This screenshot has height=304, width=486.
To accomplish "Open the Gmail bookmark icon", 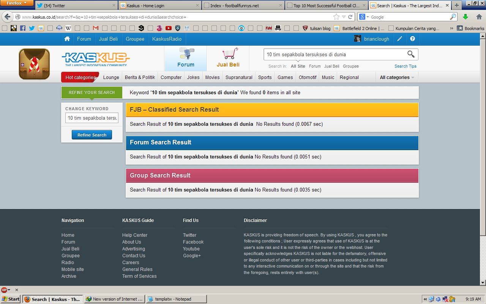I will point(96,28).
